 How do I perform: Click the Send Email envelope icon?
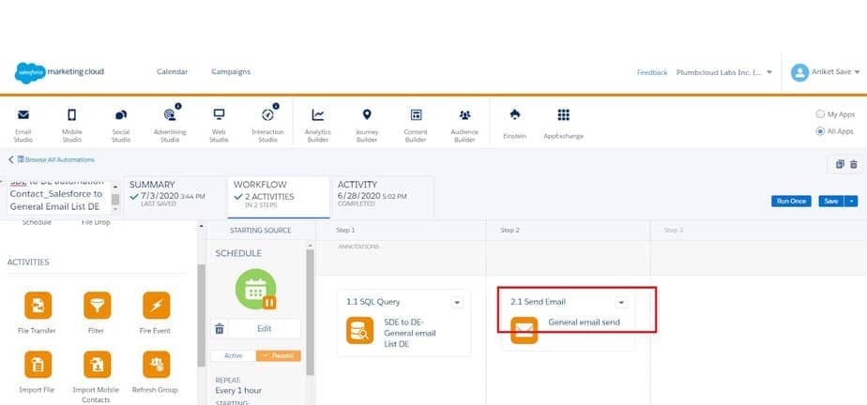524,330
